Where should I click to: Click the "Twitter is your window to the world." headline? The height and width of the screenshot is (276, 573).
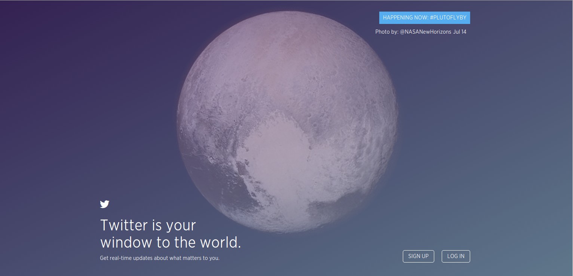(171, 234)
